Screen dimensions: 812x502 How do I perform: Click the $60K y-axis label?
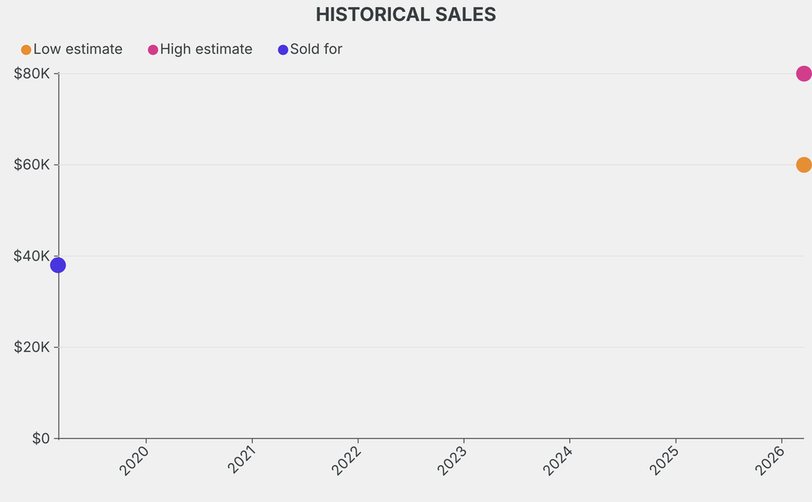33,165
